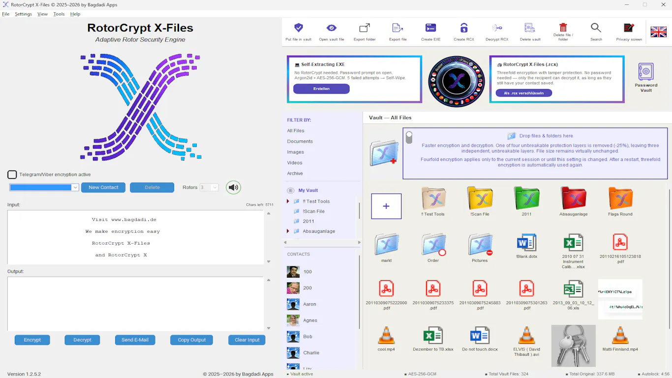Viewport: 672px width, 378px height.
Task: Choose the Decrypt RCX key icon
Action: pos(497,28)
